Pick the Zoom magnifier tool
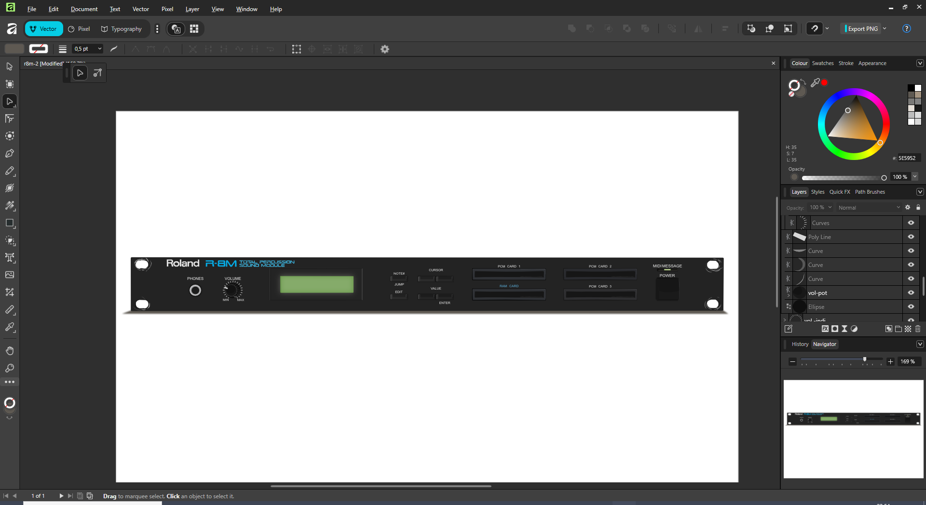The image size is (926, 505). pyautogui.click(x=10, y=369)
